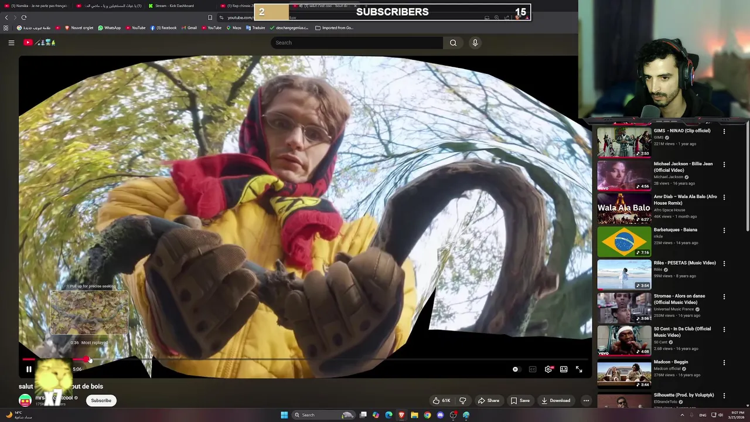
Task: Open options for Stromae Alors on danse
Action: pyautogui.click(x=724, y=297)
